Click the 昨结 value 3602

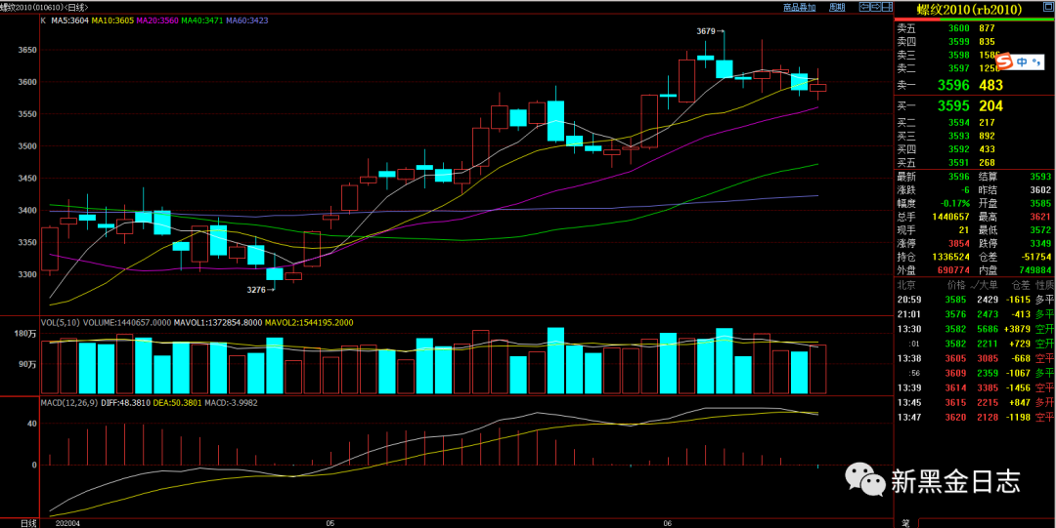coord(1040,190)
